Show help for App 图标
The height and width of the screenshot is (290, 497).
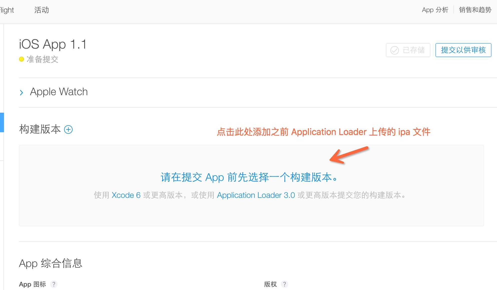pos(54,284)
